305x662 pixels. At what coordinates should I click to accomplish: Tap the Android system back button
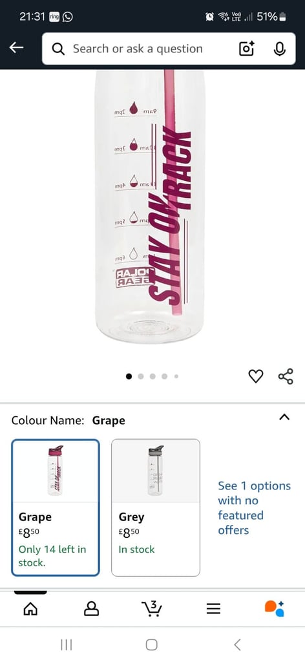pos(238,645)
